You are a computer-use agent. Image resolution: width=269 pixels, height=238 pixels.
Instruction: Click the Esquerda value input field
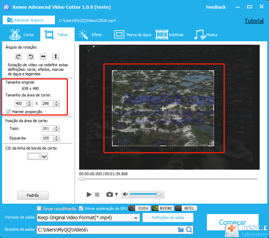point(48,138)
